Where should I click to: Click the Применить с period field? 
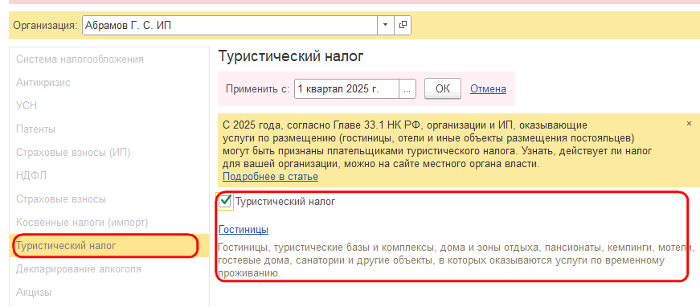point(346,88)
